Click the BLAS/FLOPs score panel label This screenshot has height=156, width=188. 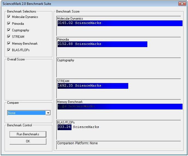coord(66,123)
